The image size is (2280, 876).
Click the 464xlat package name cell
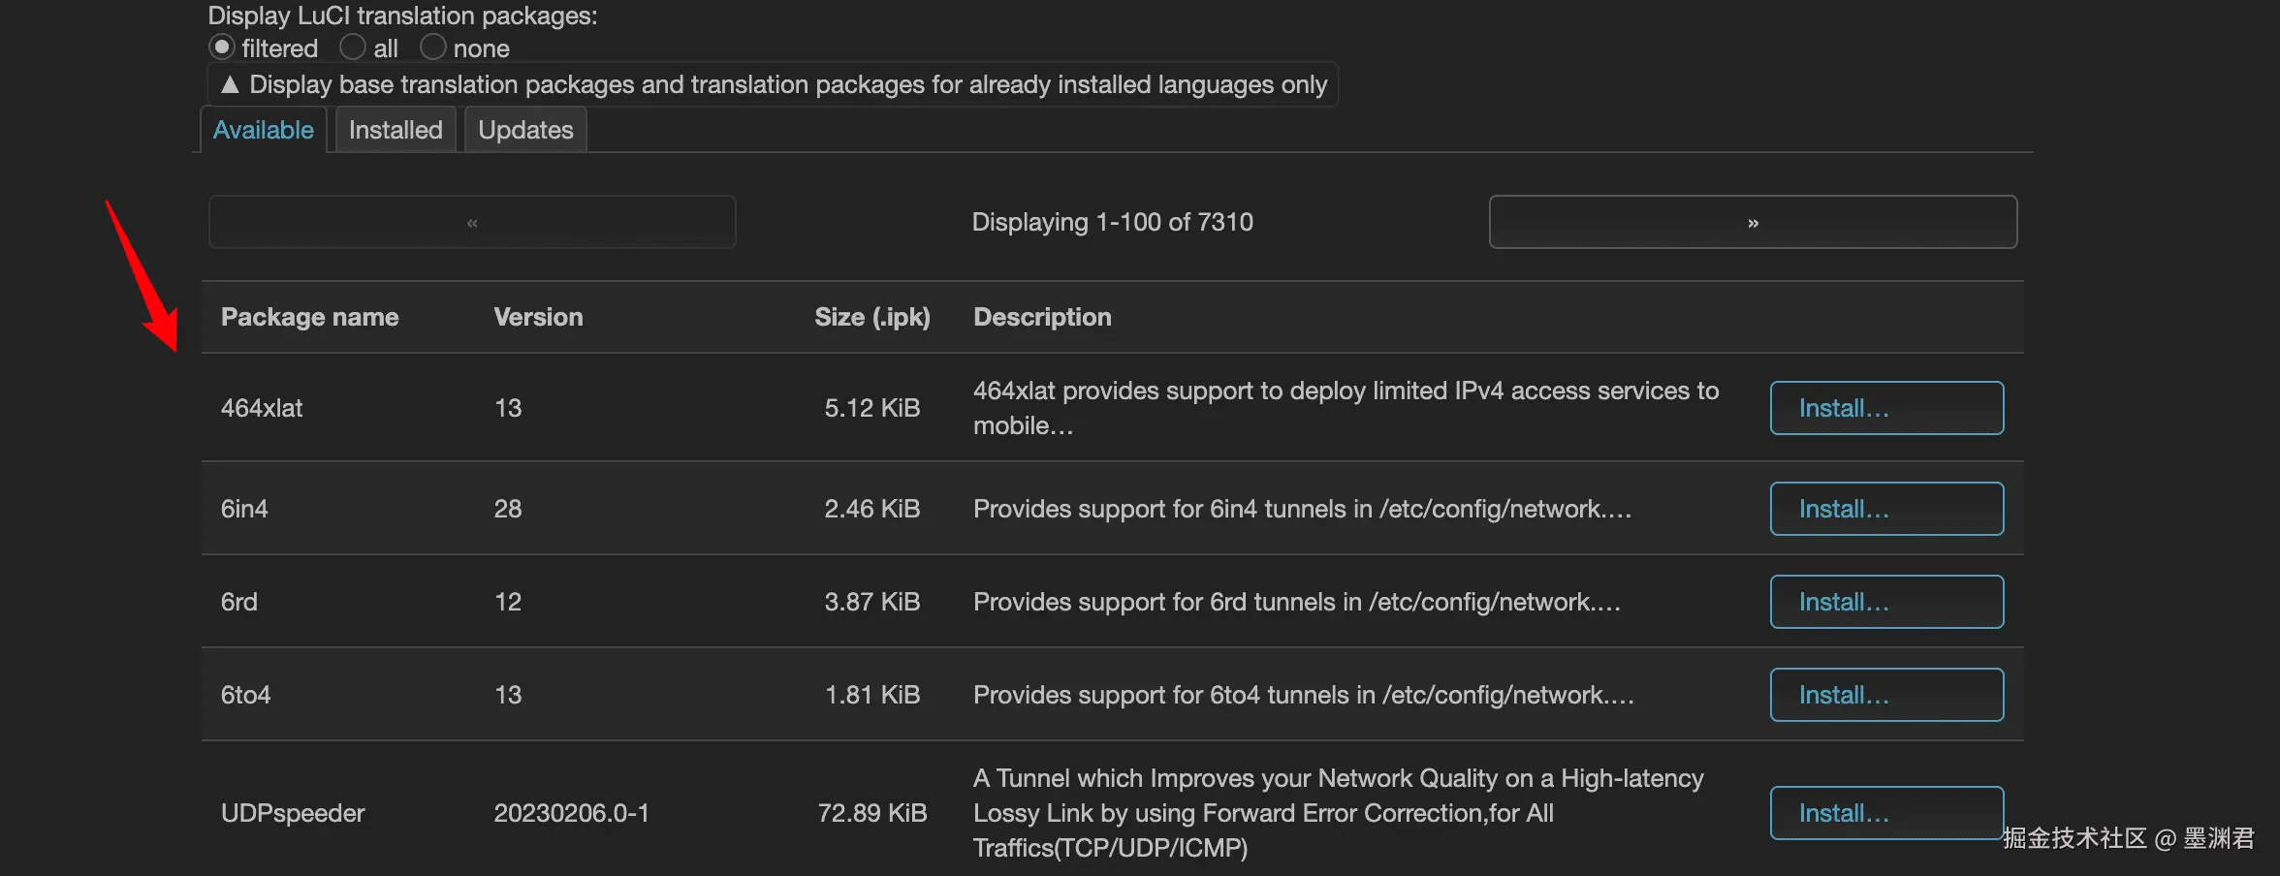coord(262,408)
